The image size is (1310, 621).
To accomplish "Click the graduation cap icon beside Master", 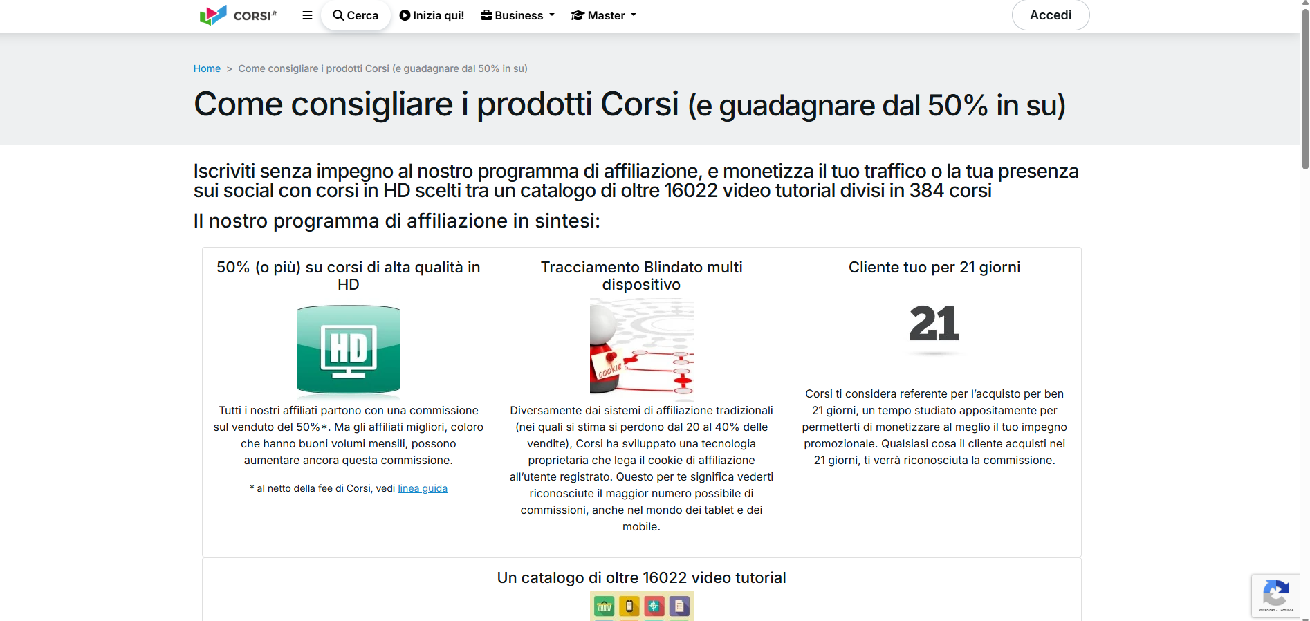I will point(578,15).
